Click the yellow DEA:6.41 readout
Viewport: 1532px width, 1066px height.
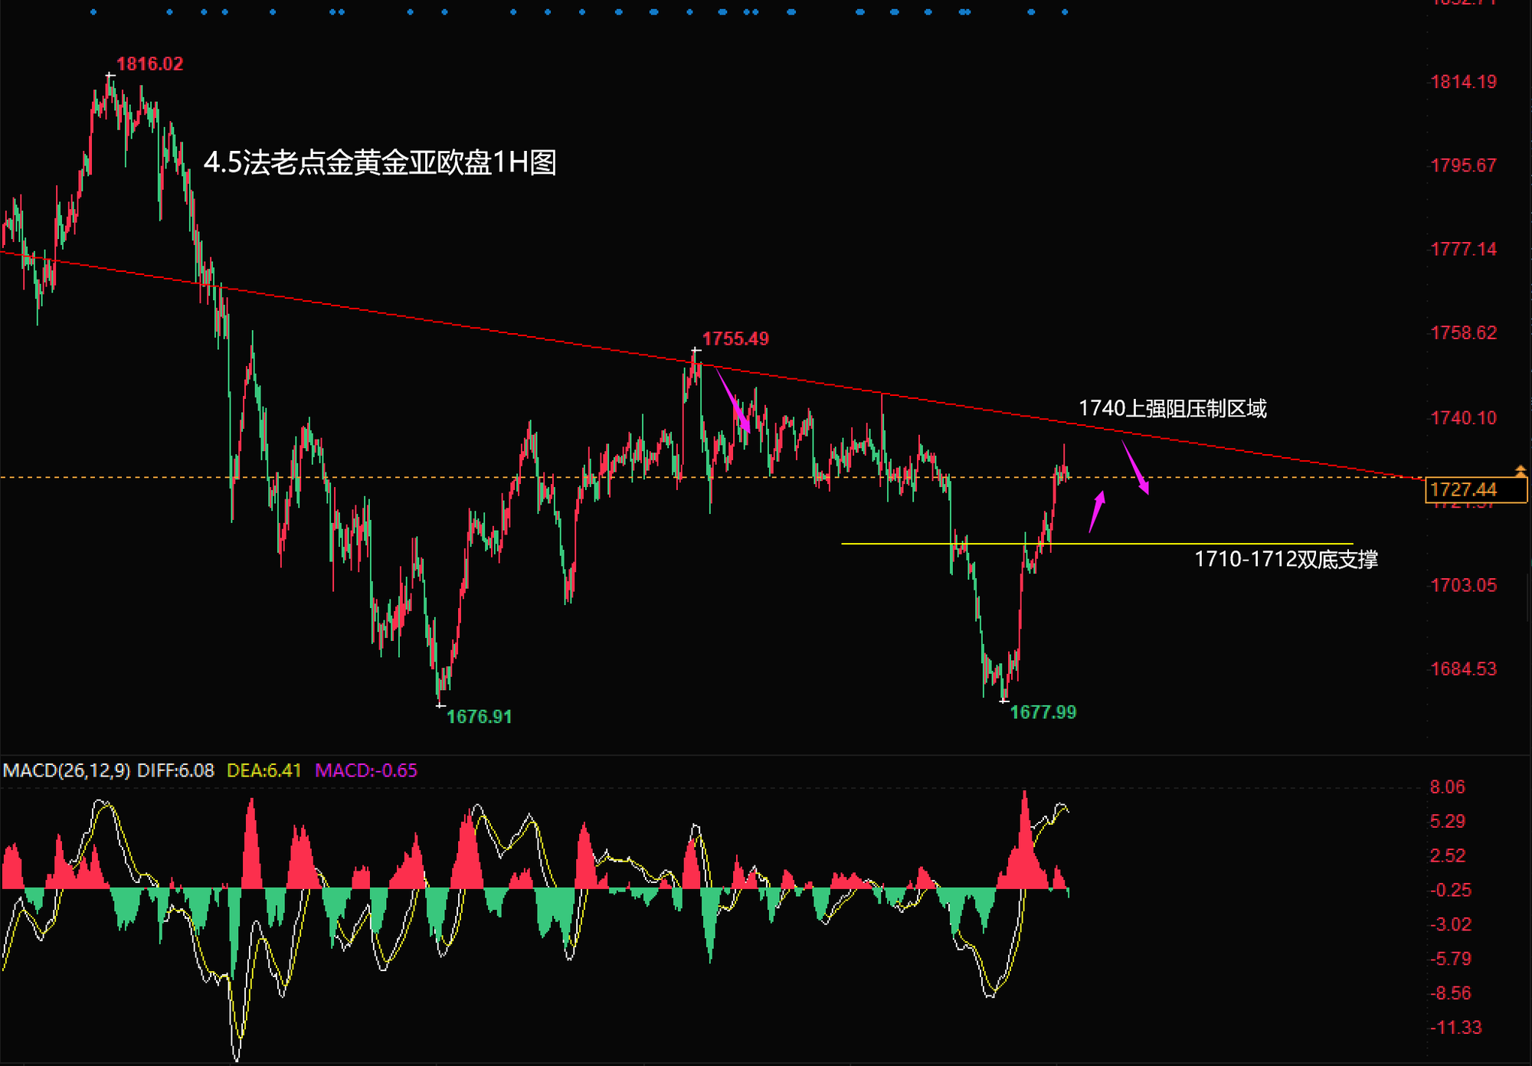pyautogui.click(x=264, y=770)
